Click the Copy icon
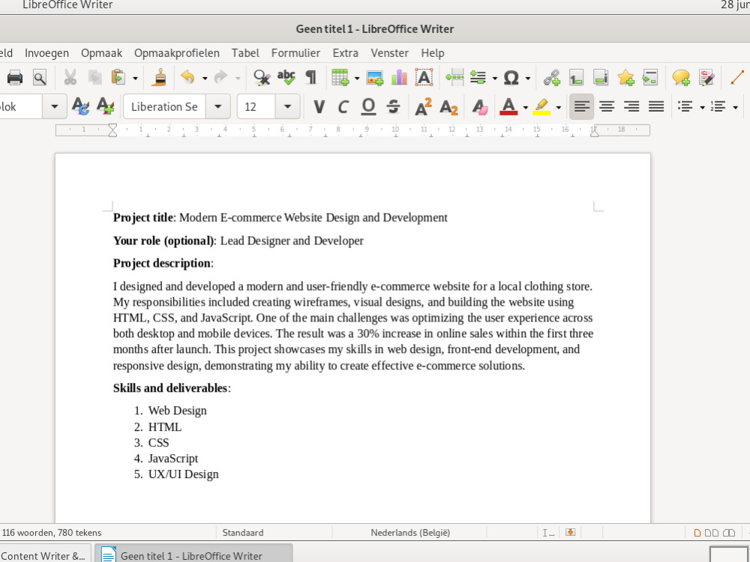This screenshot has height=562, width=750. click(94, 77)
